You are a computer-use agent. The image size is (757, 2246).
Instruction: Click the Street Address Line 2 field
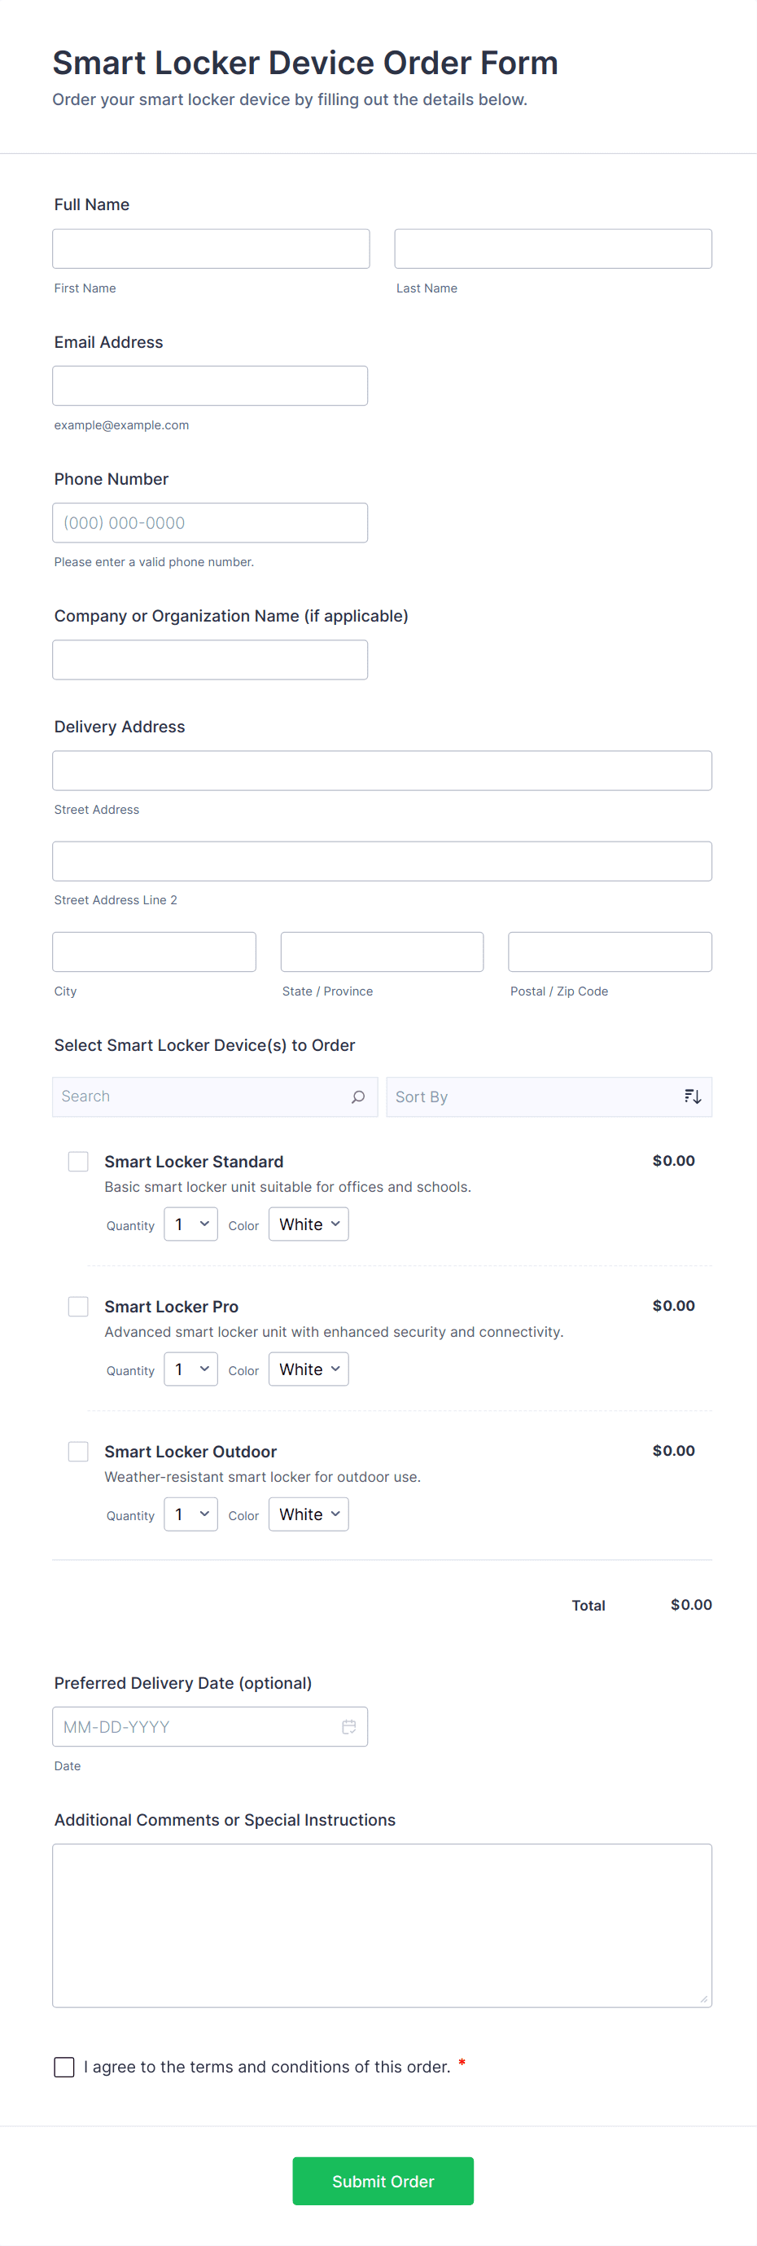click(x=382, y=861)
